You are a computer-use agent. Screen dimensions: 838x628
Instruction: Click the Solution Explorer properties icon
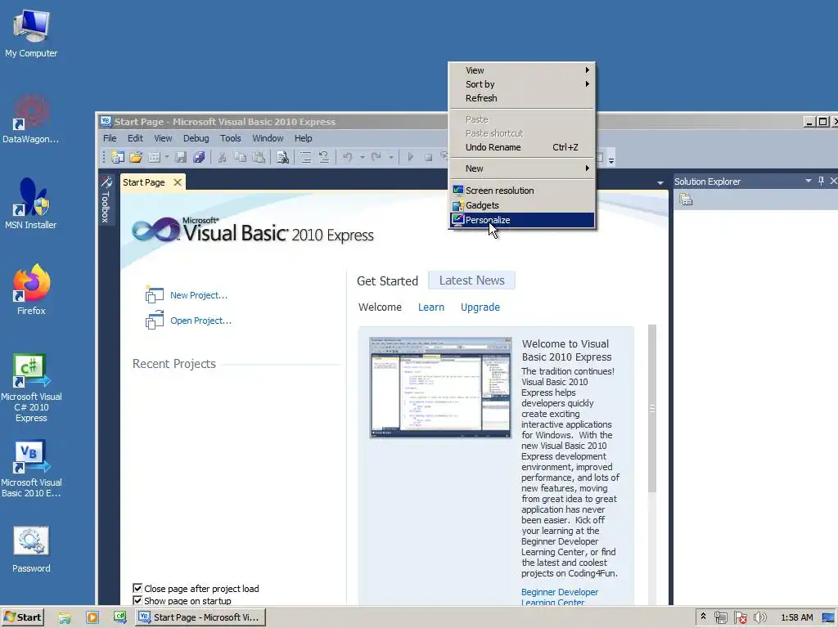(x=687, y=200)
